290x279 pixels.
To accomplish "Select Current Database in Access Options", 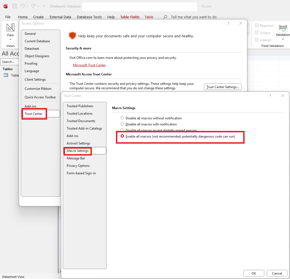I will click(40, 41).
